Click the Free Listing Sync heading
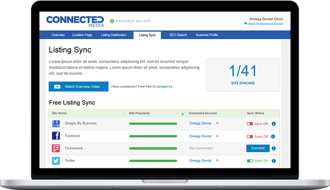Image resolution: width=330 pixels, height=190 pixels. (72, 102)
